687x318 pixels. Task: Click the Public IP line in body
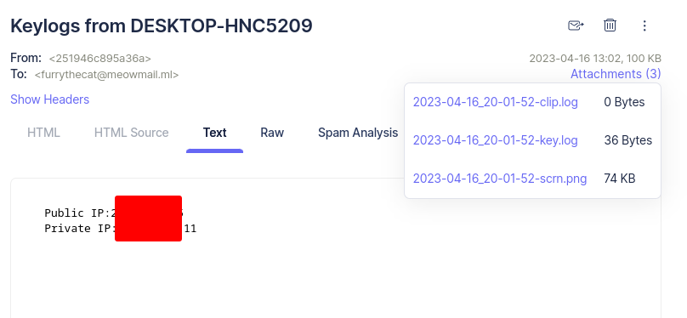tap(114, 213)
